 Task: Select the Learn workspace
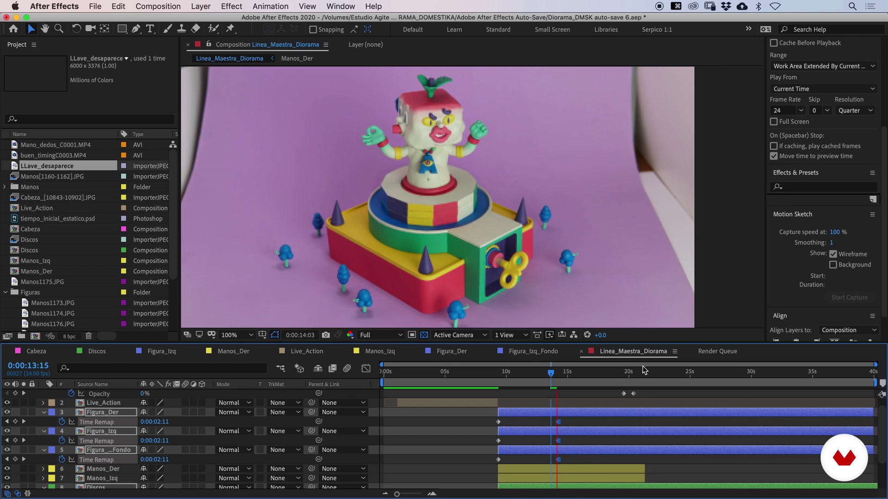coord(454,30)
